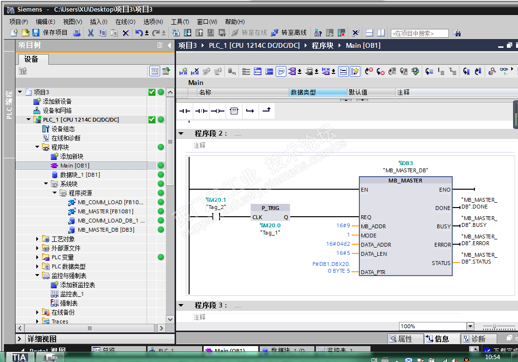
Task: Open the 属性 properties tab
Action: tap(405, 339)
